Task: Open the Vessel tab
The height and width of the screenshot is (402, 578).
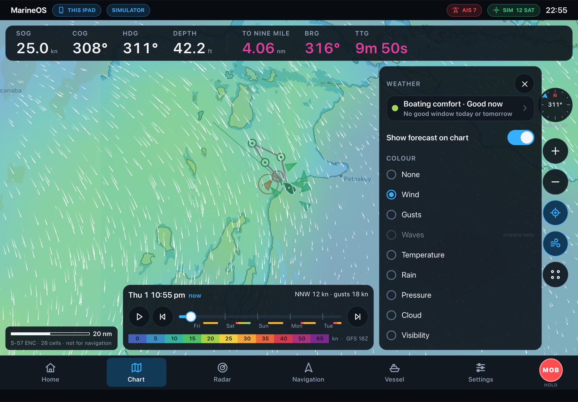Action: point(394,372)
